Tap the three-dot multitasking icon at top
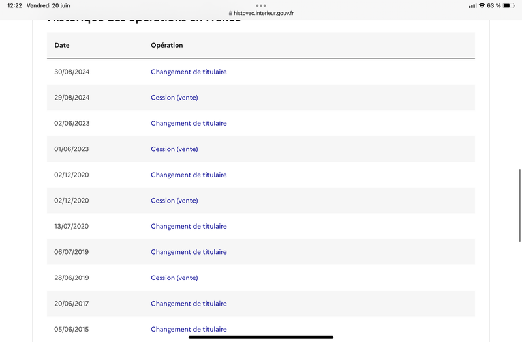522x342 pixels. pos(261,5)
